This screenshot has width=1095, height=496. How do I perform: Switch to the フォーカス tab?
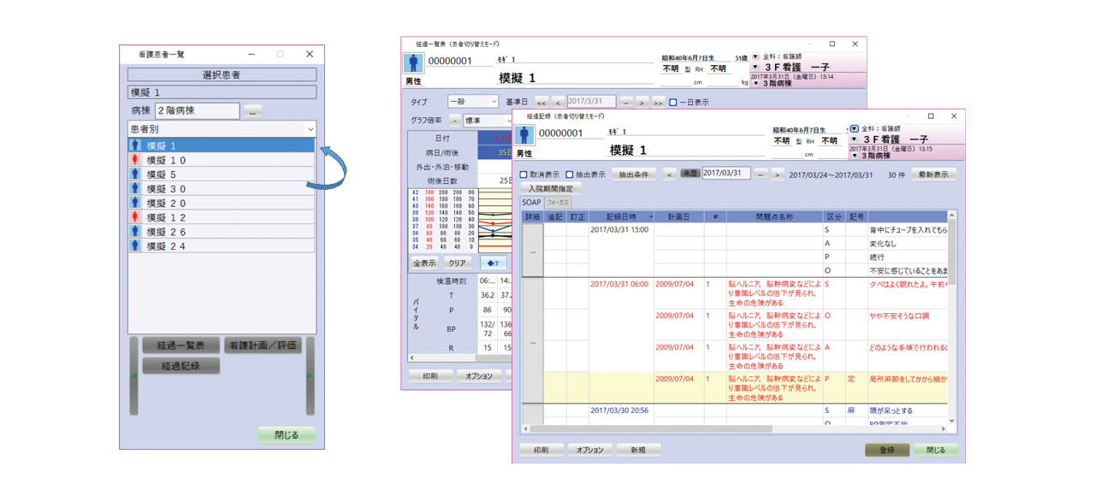click(x=557, y=203)
